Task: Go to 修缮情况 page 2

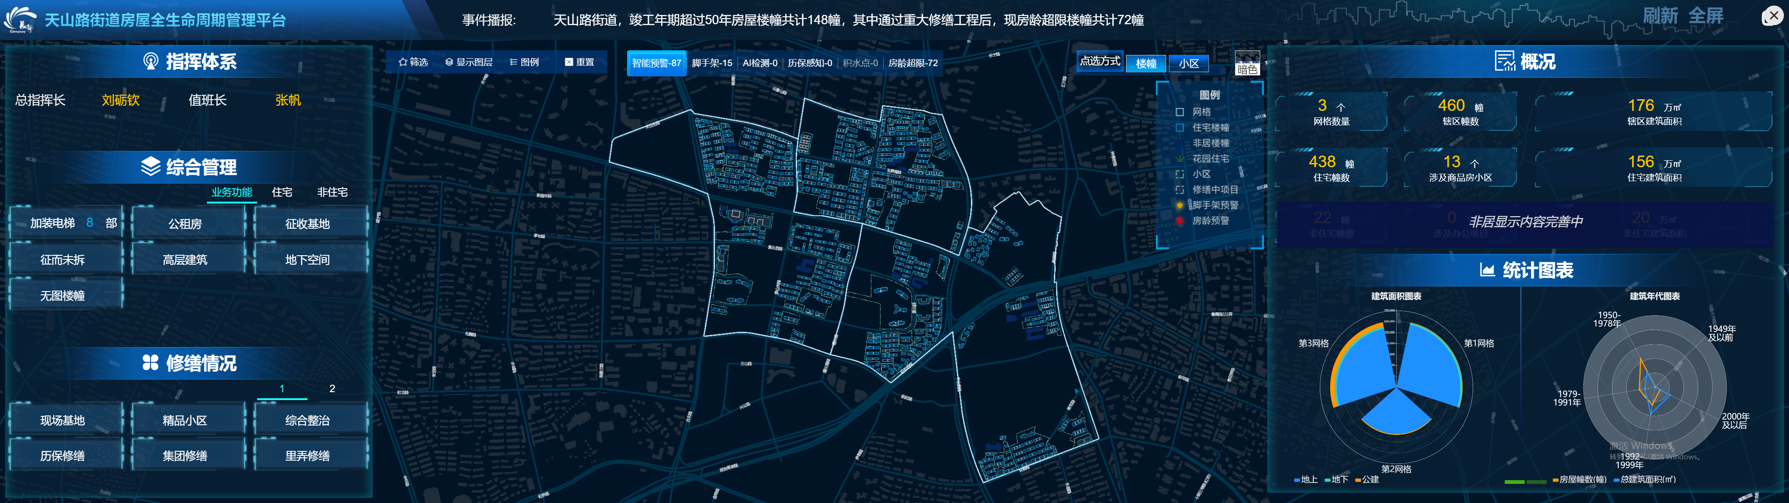Action: (x=332, y=388)
